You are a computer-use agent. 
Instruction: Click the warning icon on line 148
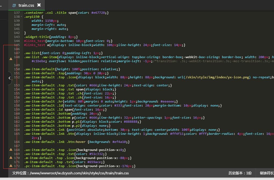[x=11, y=58]
